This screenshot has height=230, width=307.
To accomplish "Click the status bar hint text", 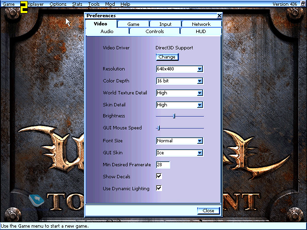I will tap(45, 226).
